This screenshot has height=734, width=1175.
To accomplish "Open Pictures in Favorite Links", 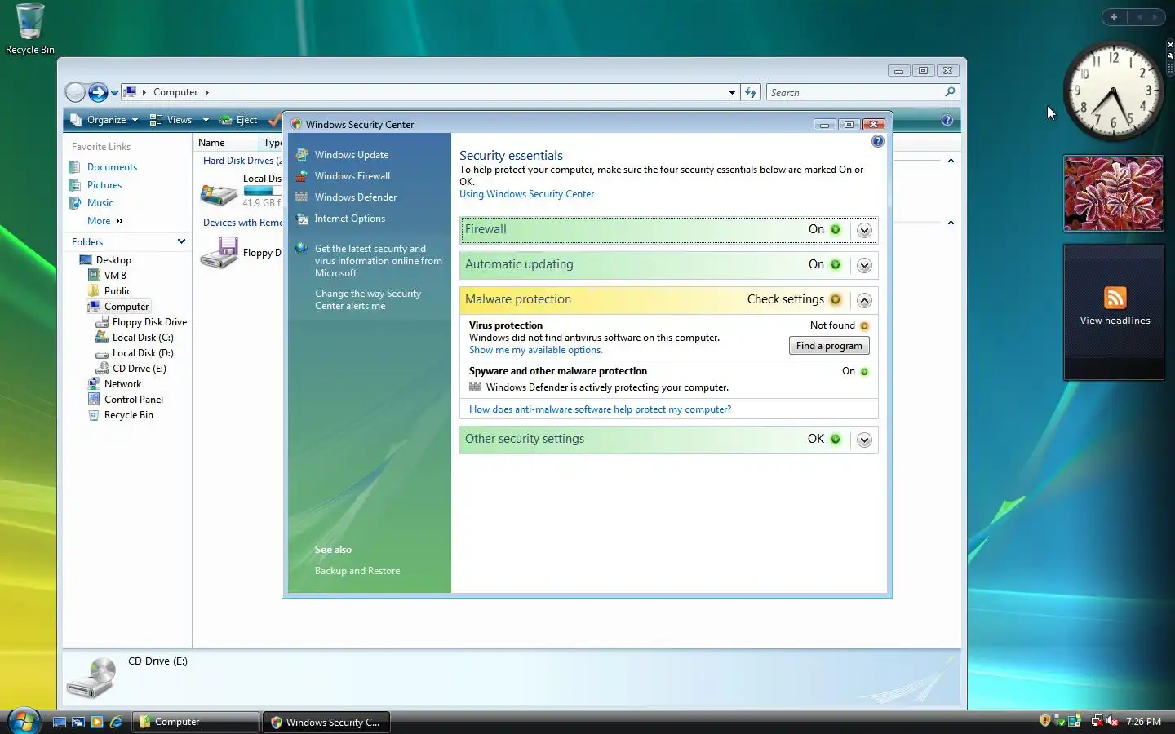I will click(104, 185).
